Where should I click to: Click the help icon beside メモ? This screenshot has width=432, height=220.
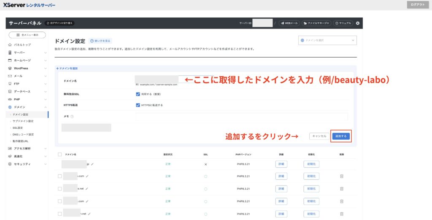click(x=72, y=117)
